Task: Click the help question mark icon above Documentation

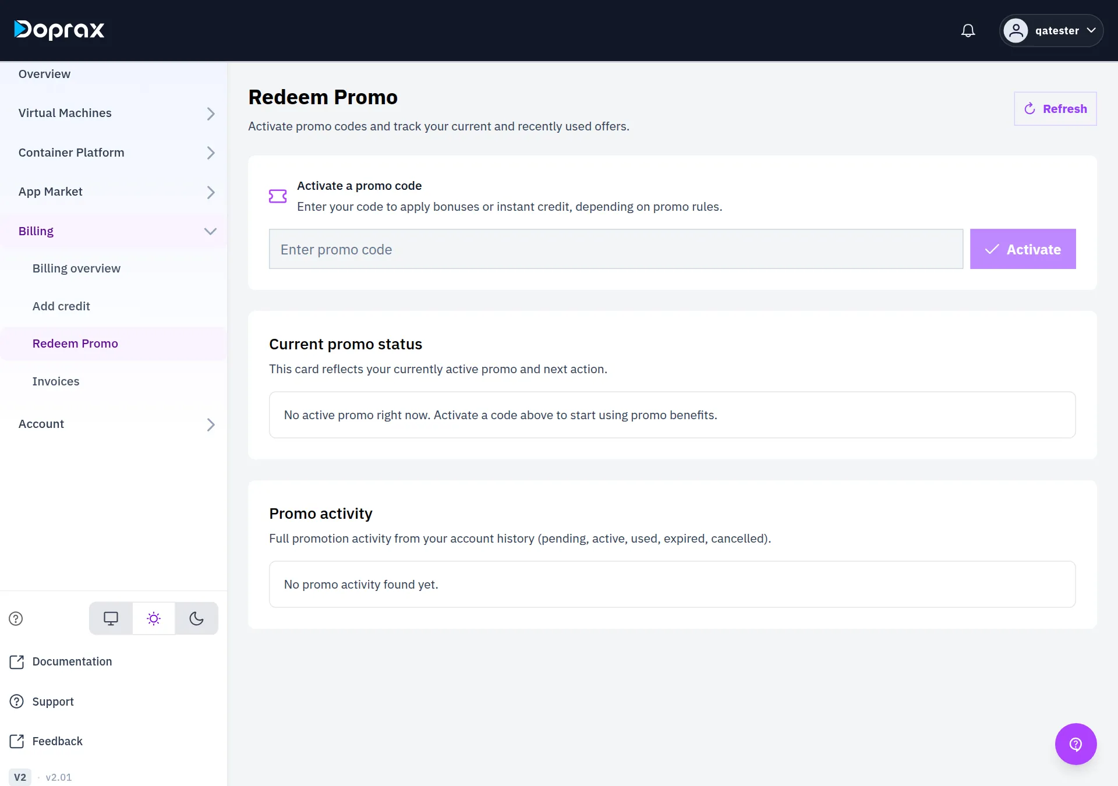Action: click(x=16, y=618)
